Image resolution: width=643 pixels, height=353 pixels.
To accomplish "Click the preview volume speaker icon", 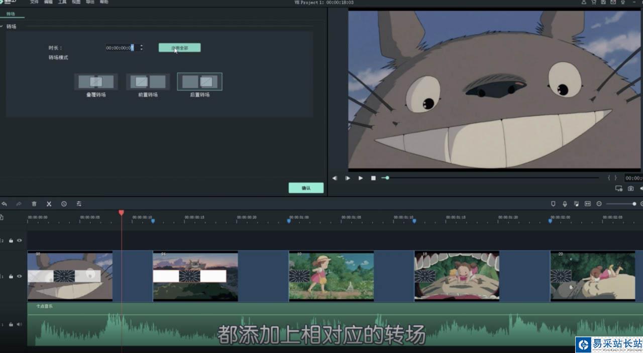I will pos(641,189).
